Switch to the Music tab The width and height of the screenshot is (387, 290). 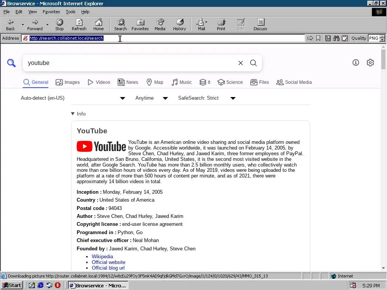tap(181, 82)
